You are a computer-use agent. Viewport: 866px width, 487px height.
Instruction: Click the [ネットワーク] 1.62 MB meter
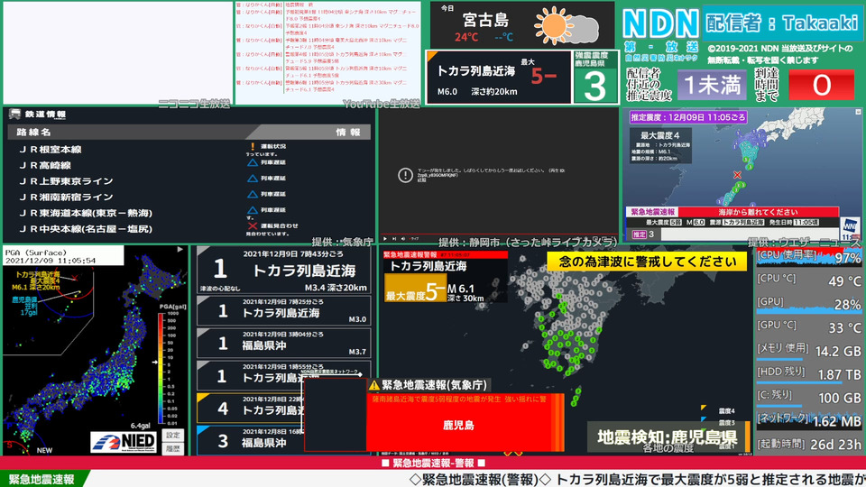808,421
